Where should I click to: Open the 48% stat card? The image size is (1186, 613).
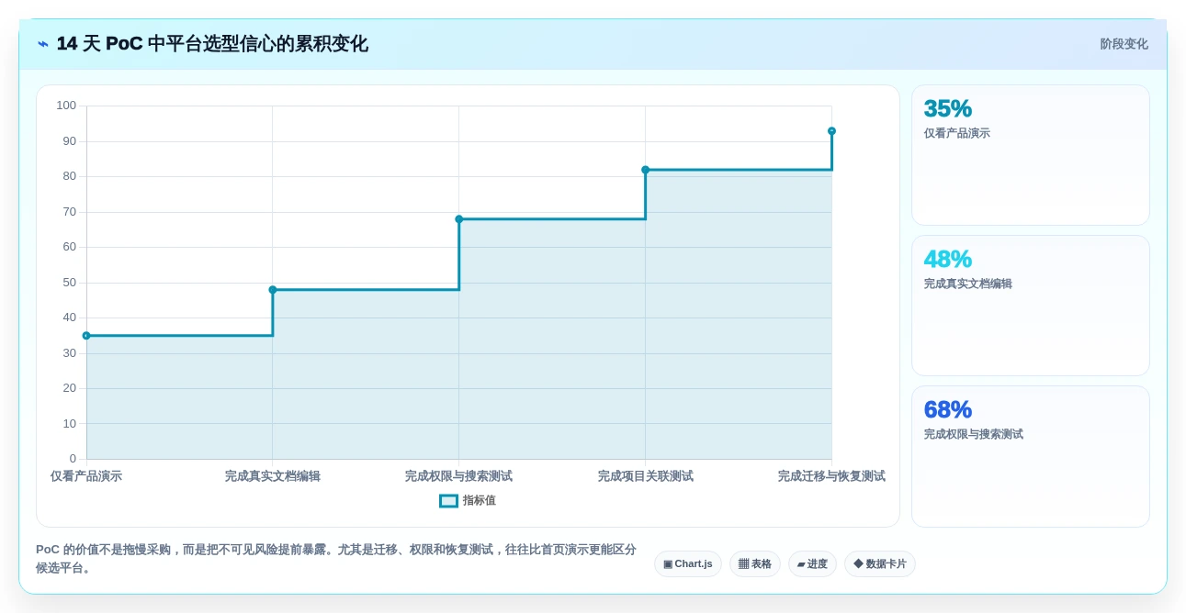tap(1031, 306)
